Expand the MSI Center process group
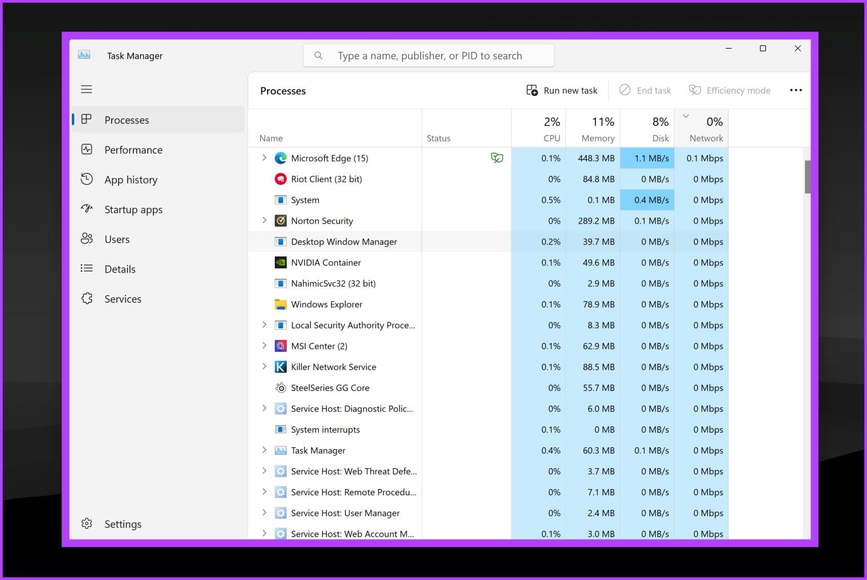The height and width of the screenshot is (580, 867). tap(264, 346)
